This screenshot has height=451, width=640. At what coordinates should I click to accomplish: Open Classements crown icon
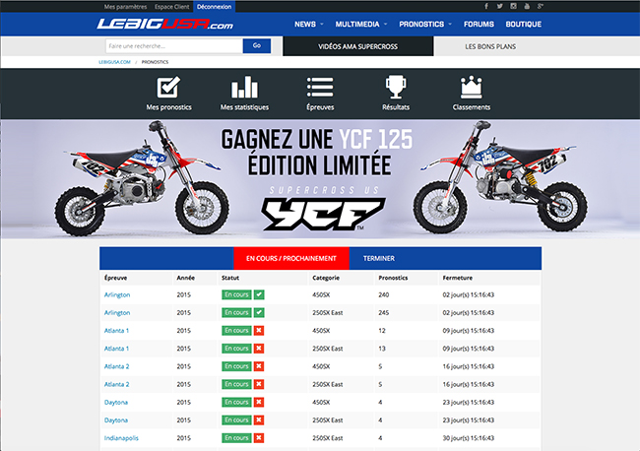pyautogui.click(x=471, y=87)
